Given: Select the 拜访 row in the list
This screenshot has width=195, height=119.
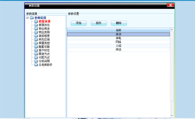Looking at the screenshot, I should tap(118, 50).
